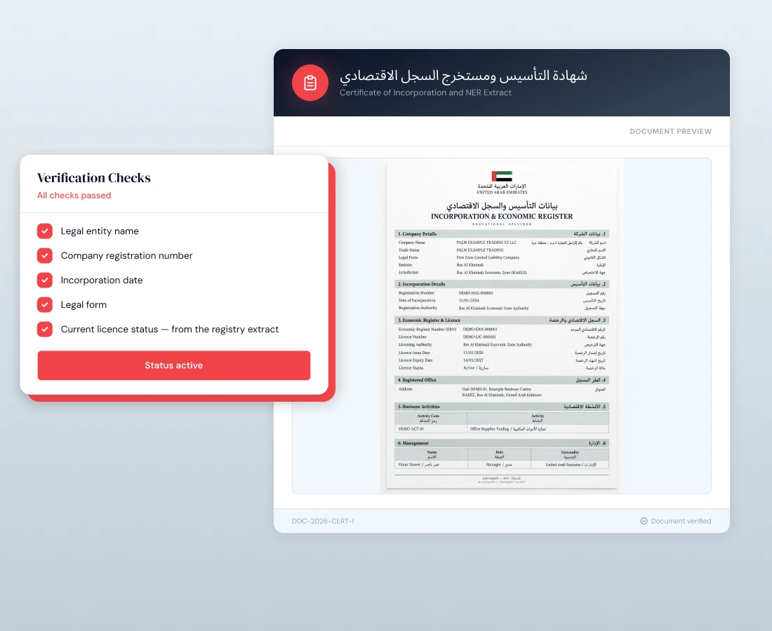The image size is (772, 631).
Task: Click the UNITED ARAB EMIRATES text under the flag
Action: click(x=502, y=192)
